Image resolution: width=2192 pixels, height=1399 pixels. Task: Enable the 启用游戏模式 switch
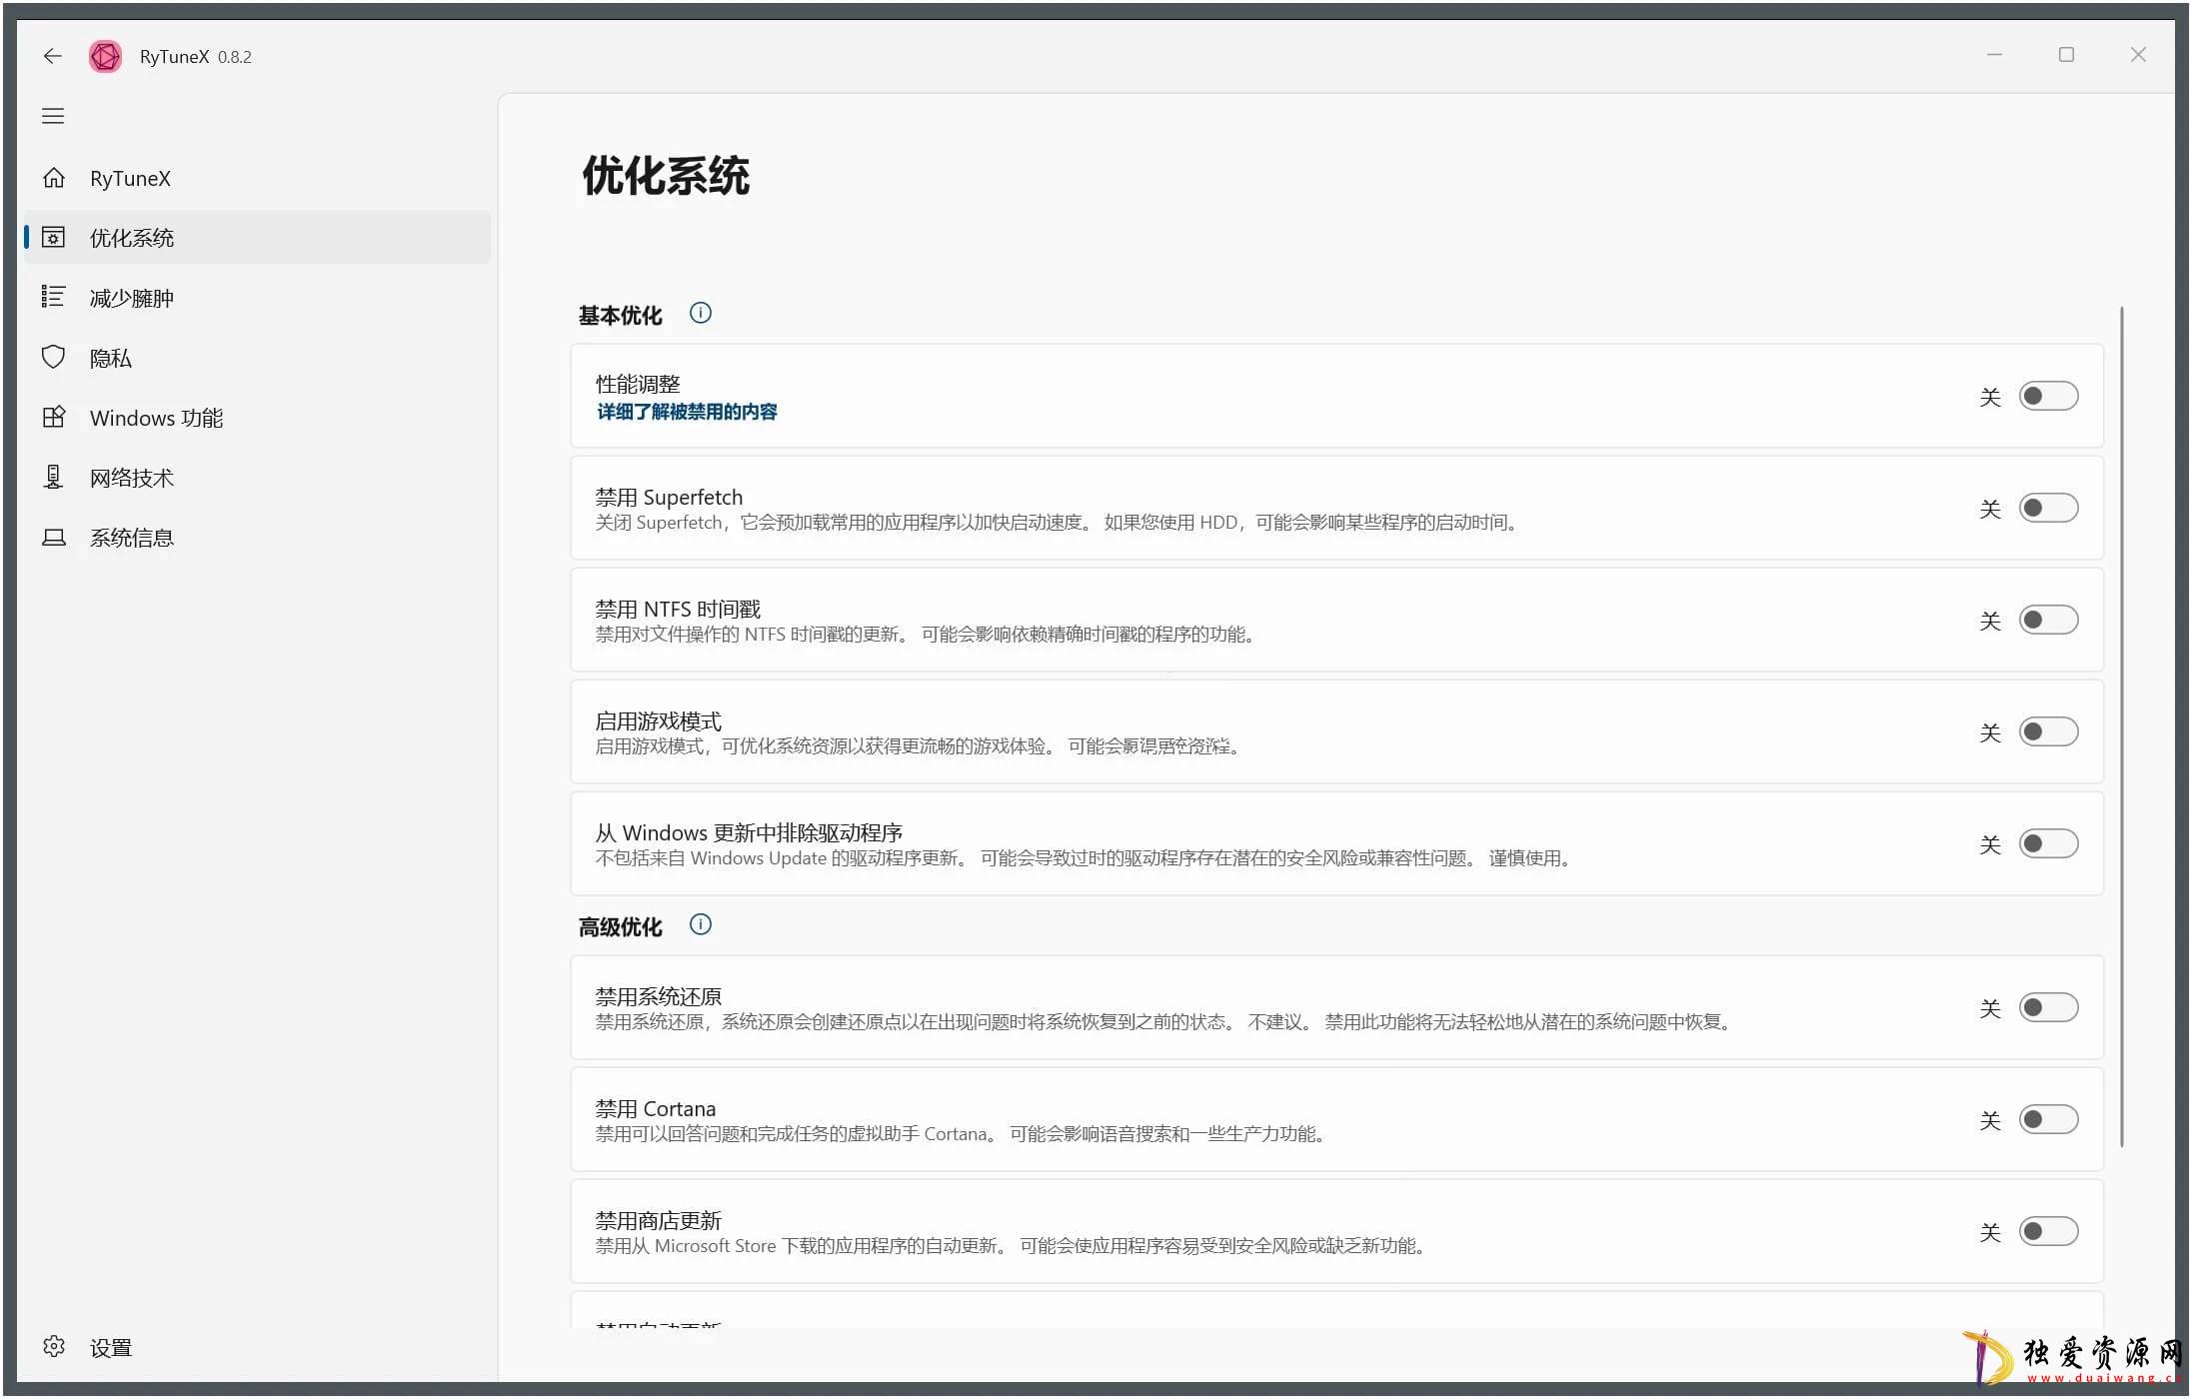2048,731
